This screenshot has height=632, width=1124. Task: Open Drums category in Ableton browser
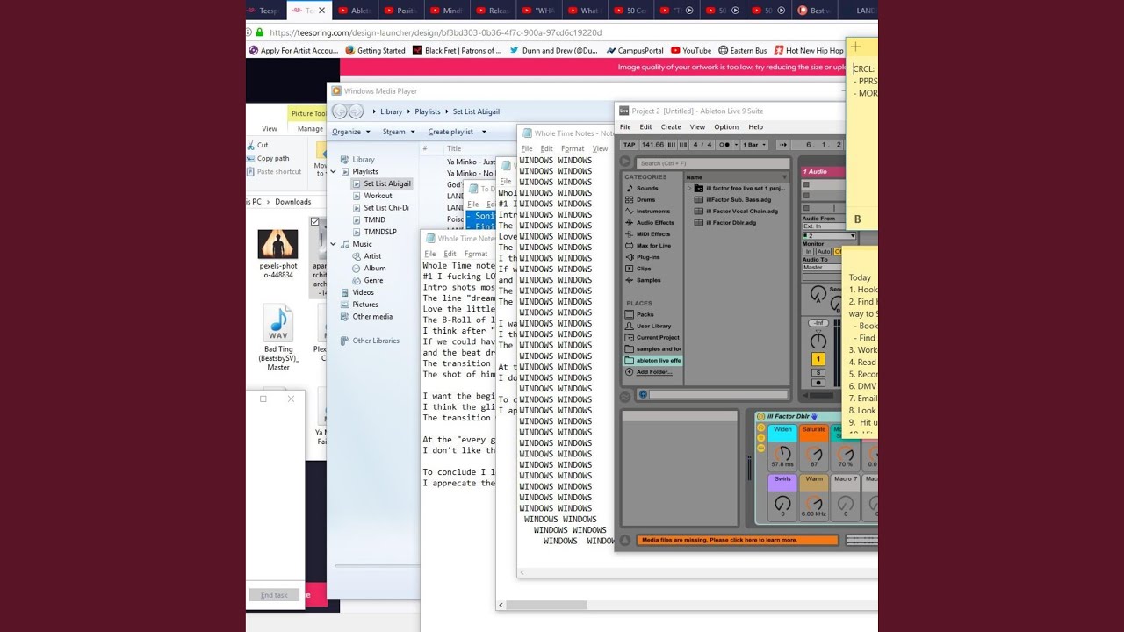645,199
